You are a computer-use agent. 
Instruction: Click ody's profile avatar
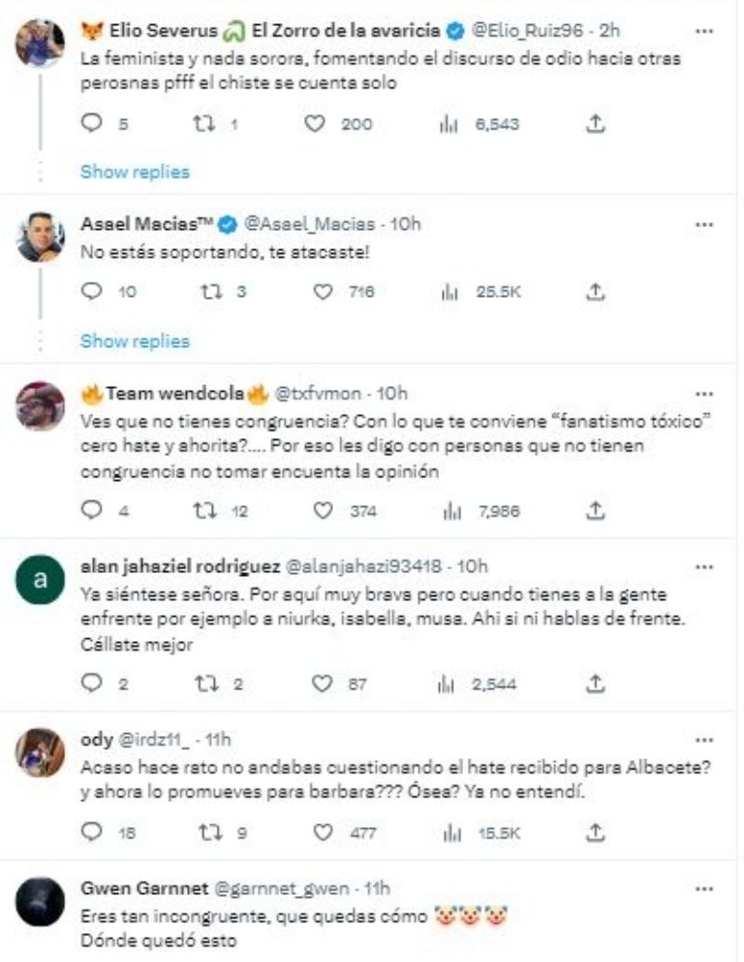point(41,751)
